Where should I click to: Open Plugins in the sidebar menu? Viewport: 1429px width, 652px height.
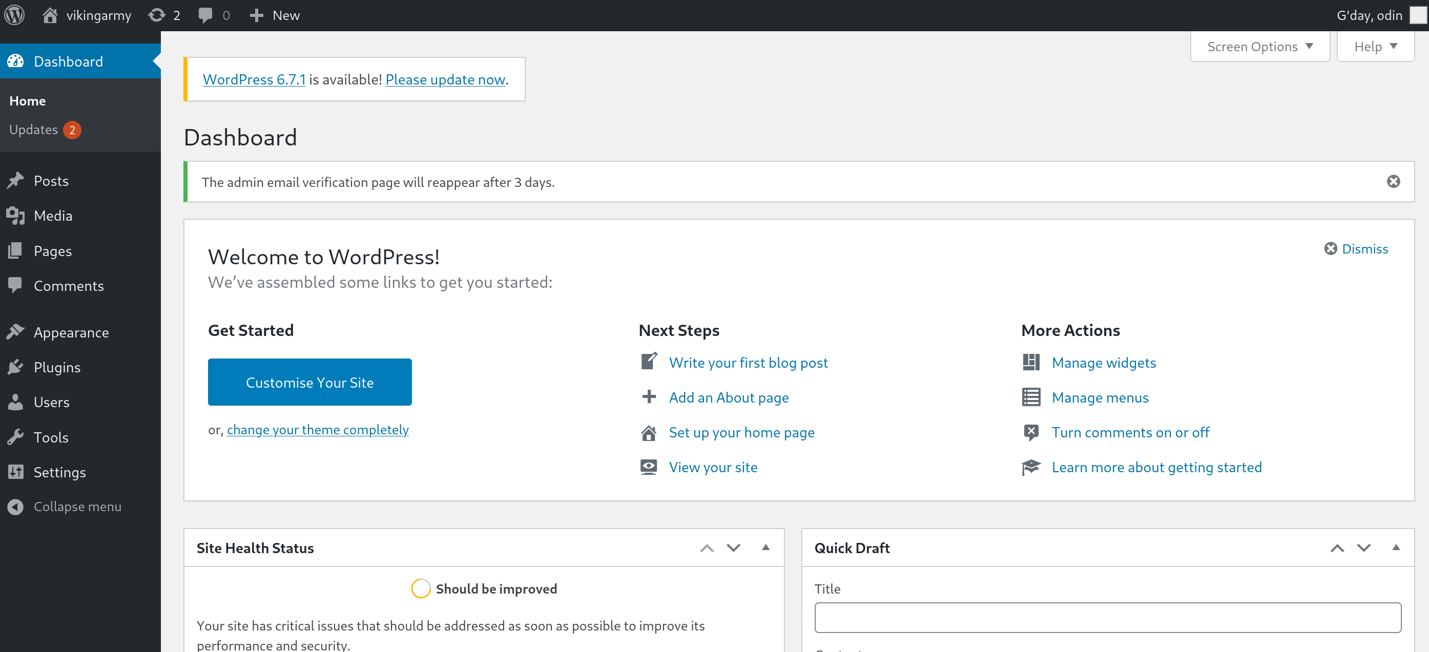pos(57,367)
